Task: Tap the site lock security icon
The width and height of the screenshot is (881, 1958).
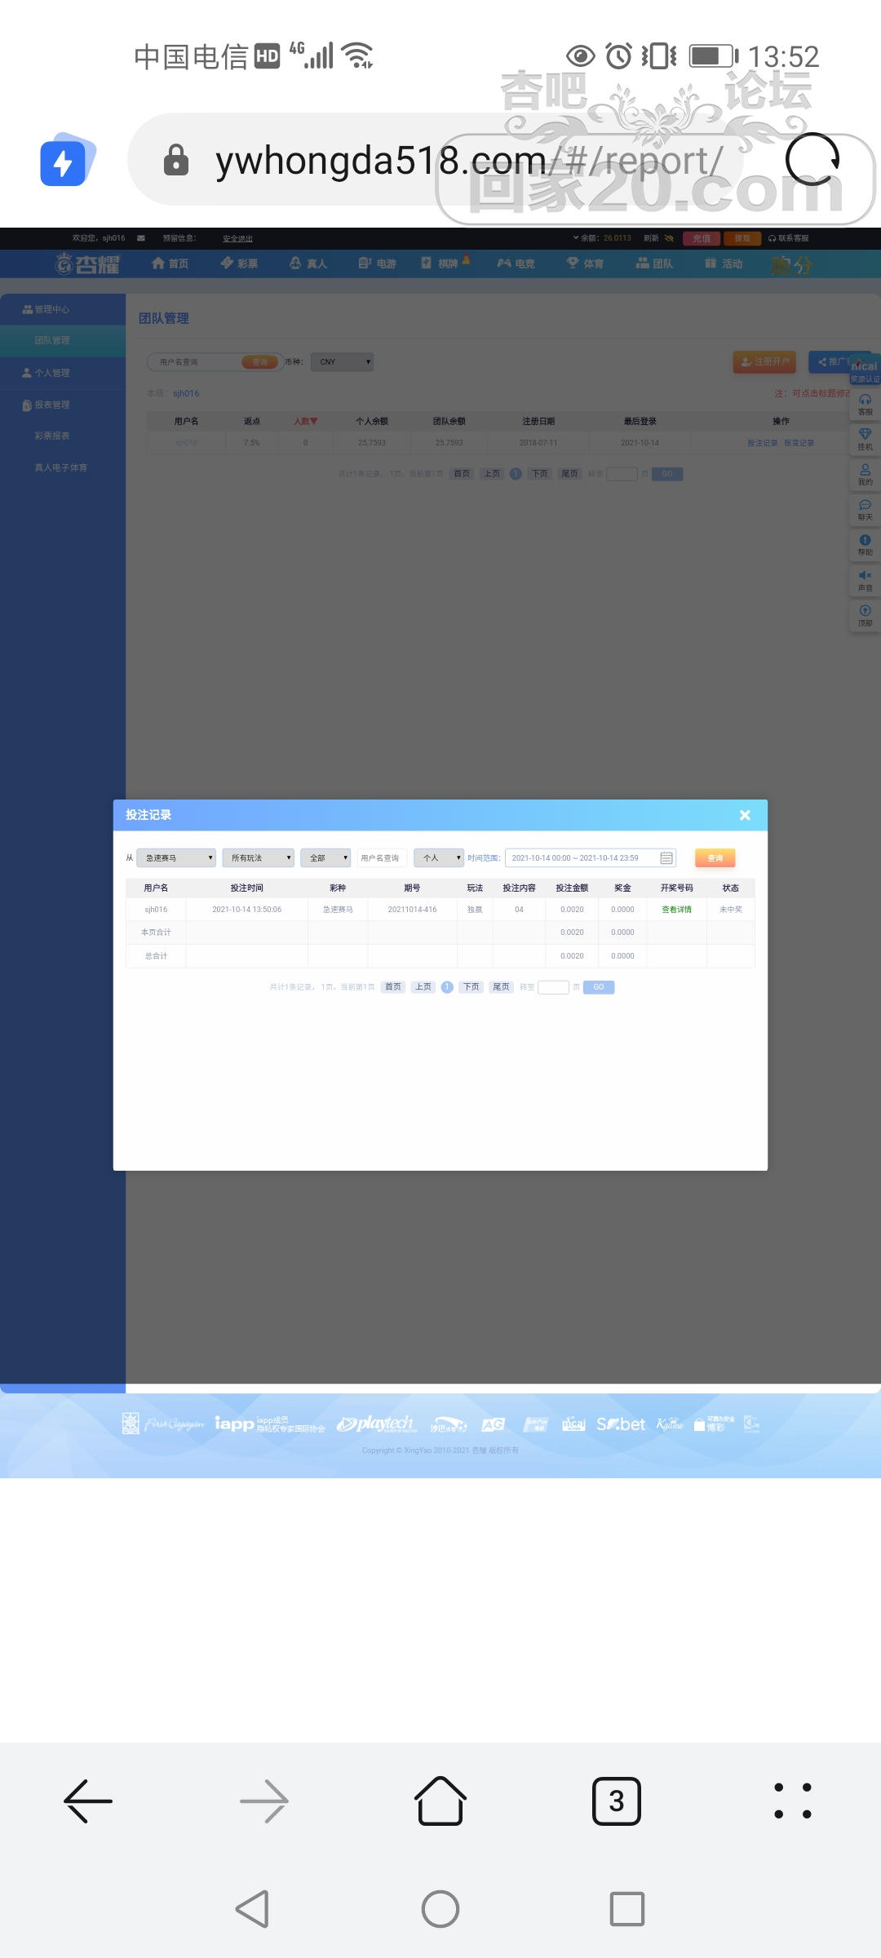Action: coord(176,160)
